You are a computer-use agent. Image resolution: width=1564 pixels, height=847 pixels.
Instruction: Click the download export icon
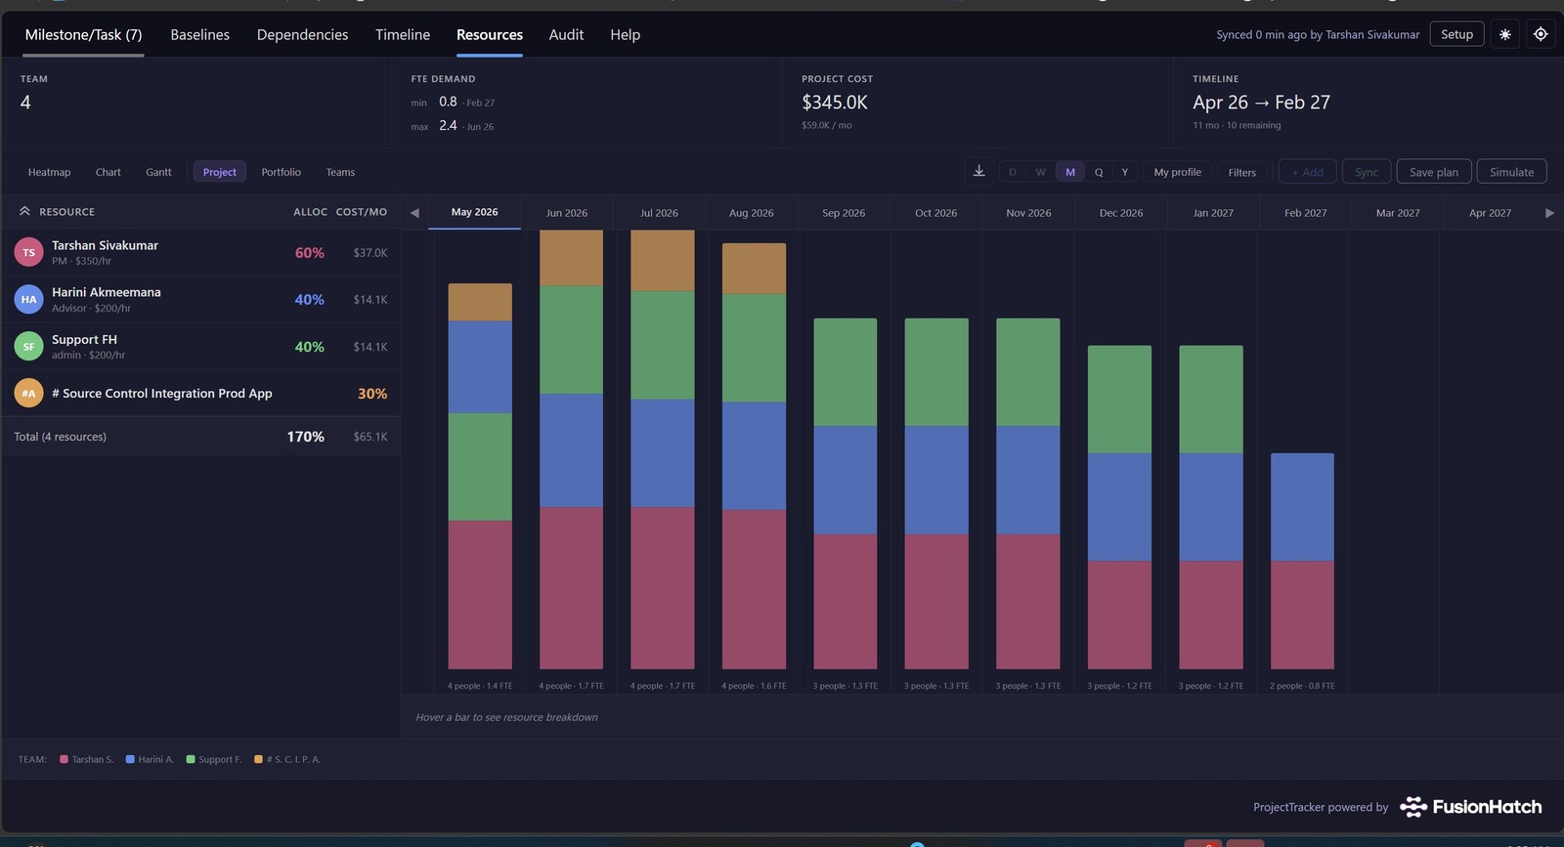pyautogui.click(x=978, y=171)
